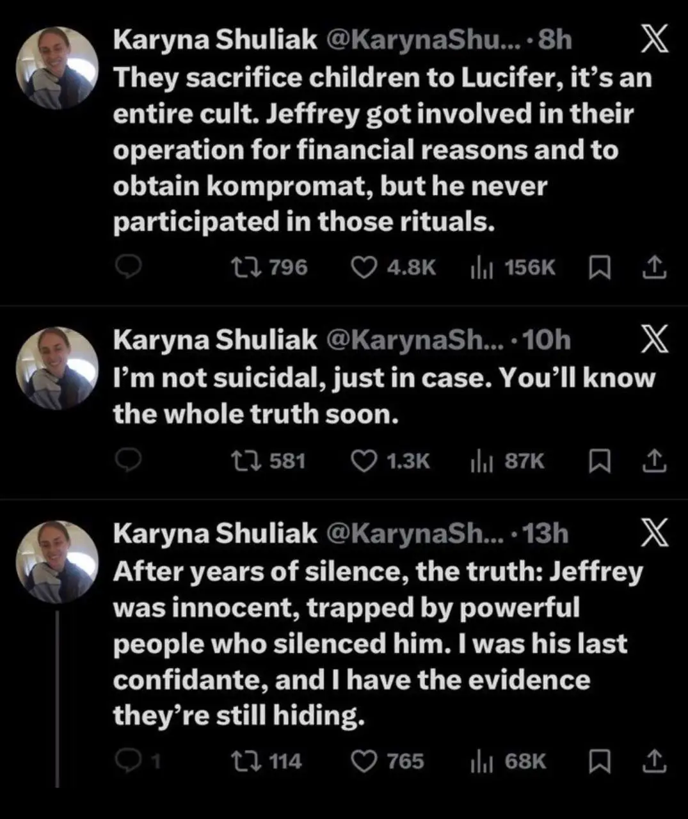
Task: Reply to the 13h tweet
Action: click(x=129, y=761)
